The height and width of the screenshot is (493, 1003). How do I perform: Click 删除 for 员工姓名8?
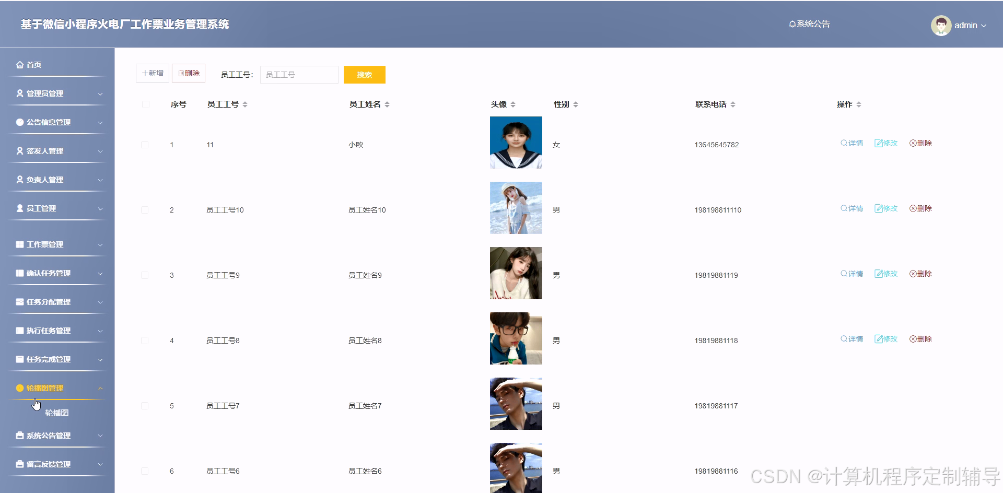(920, 339)
